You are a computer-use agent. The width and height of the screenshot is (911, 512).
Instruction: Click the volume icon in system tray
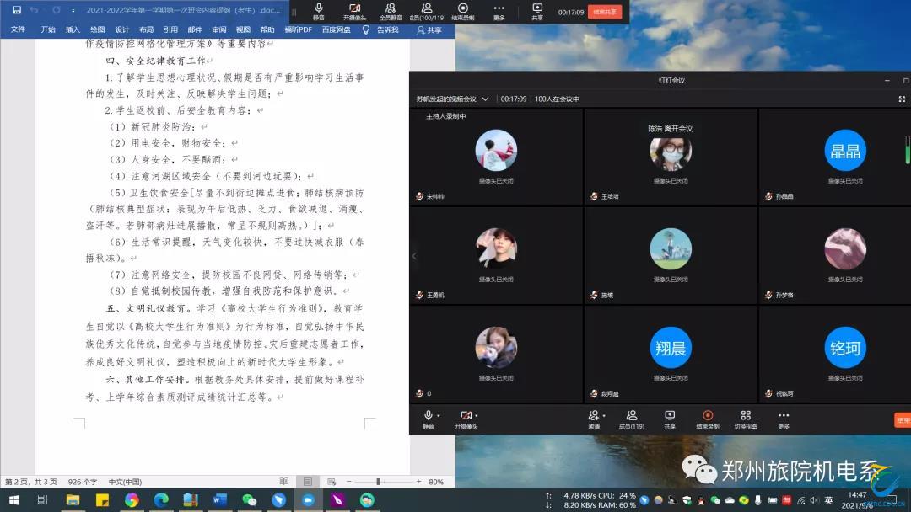pyautogui.click(x=814, y=500)
